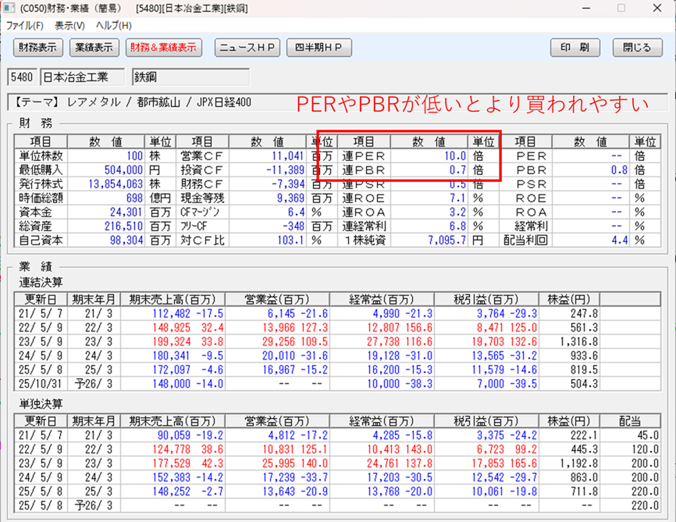Image resolution: width=676 pixels, height=522 pixels.
Task: Click the application icon in the title bar
Action: click(9, 8)
